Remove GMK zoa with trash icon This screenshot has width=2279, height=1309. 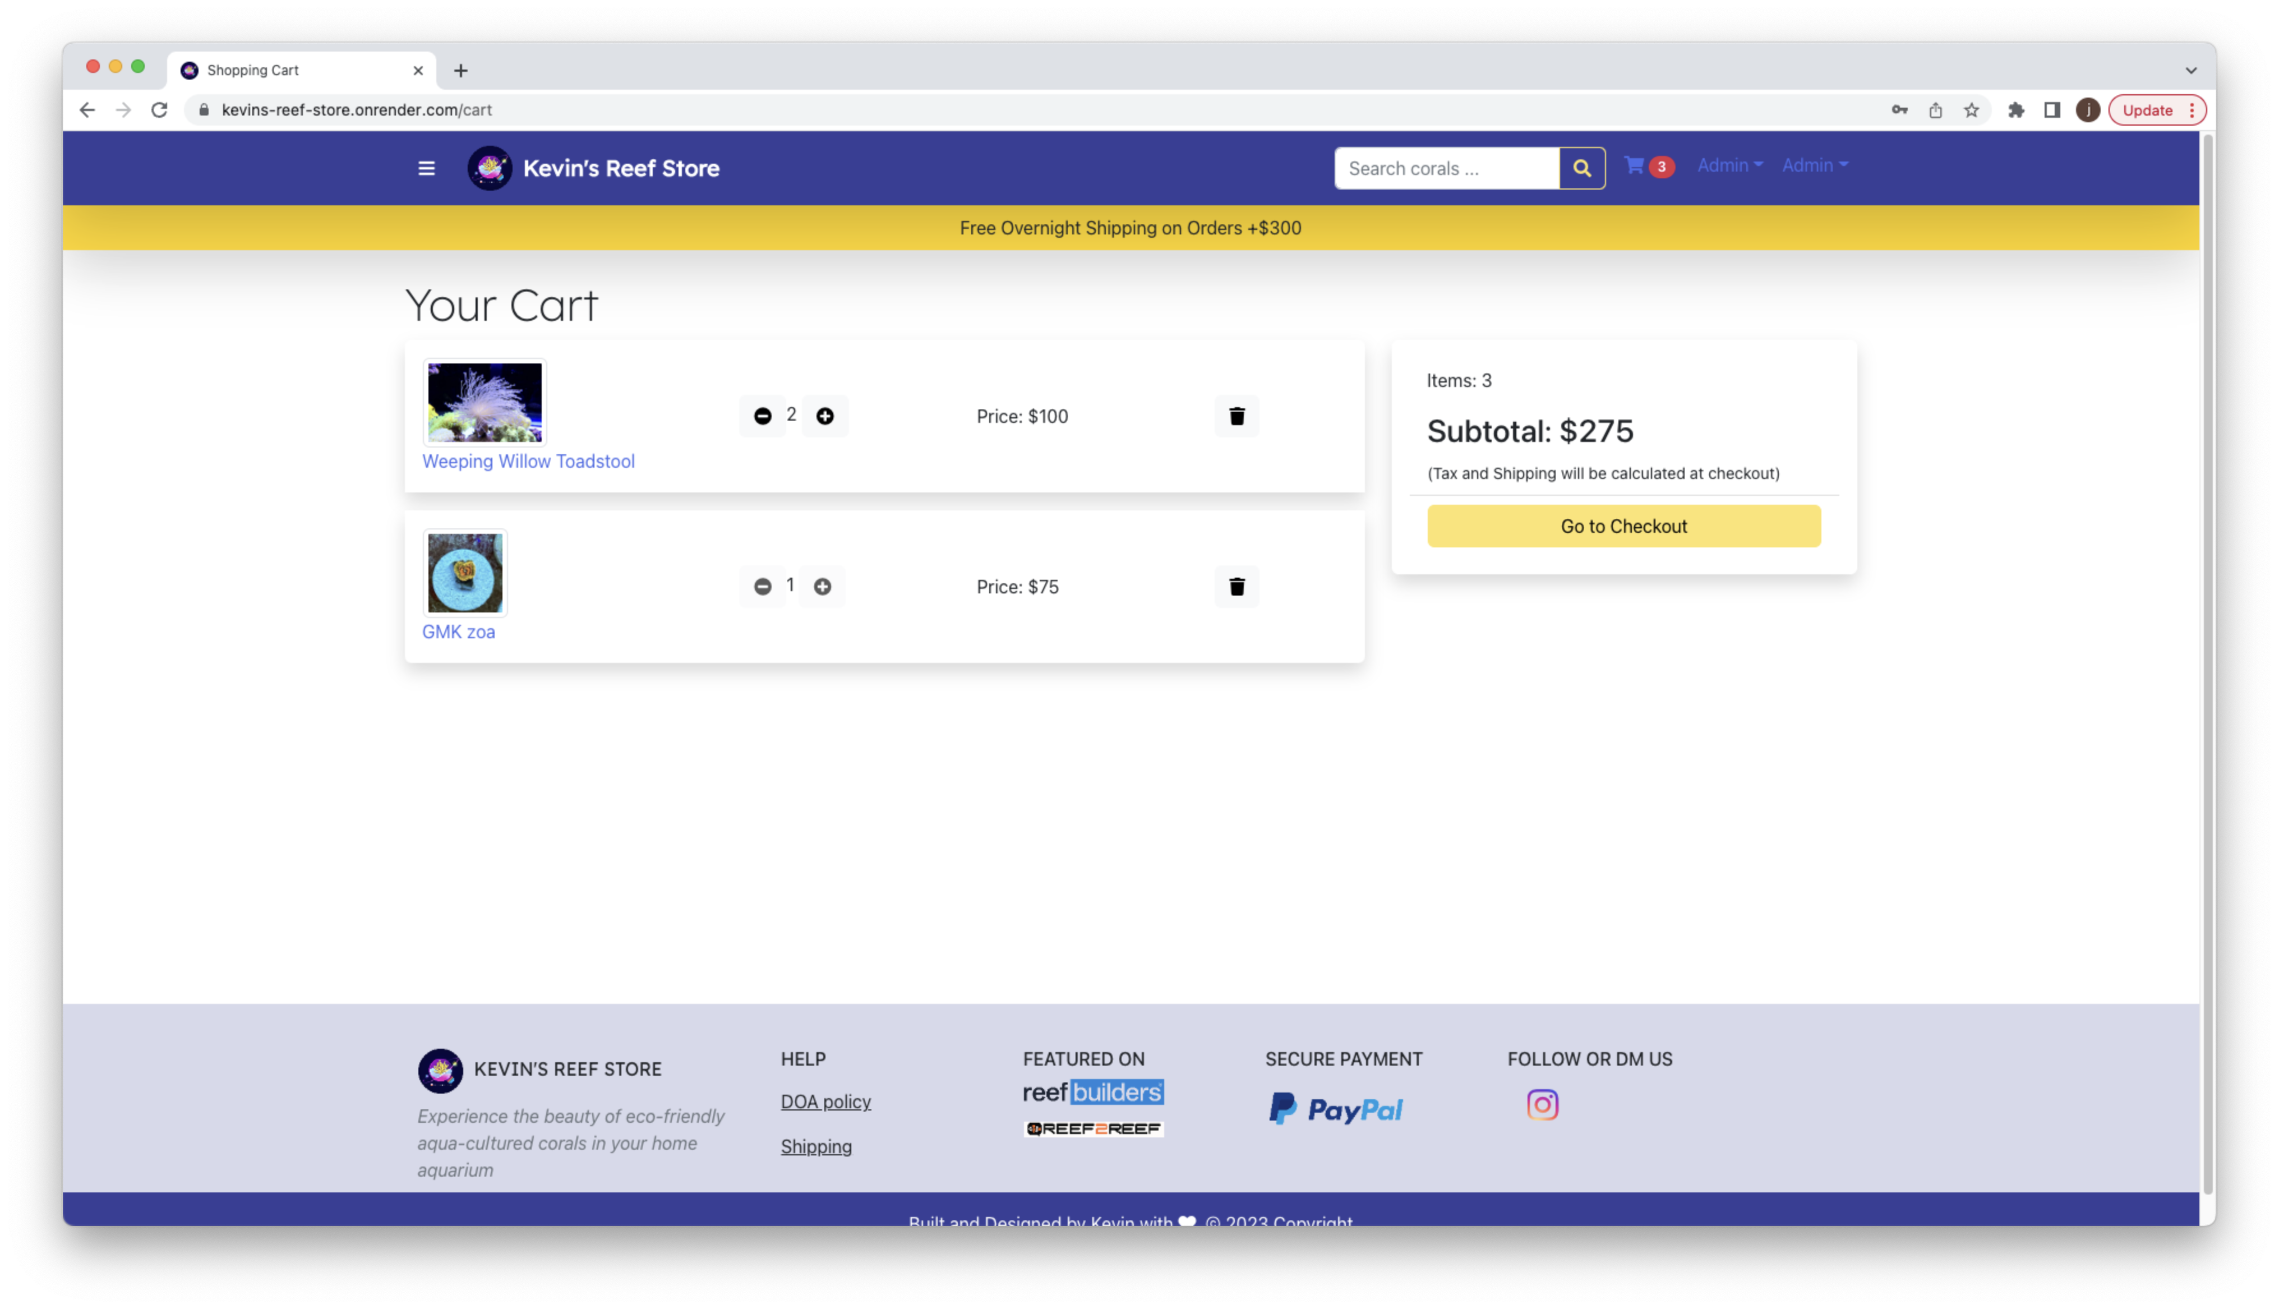1237,586
